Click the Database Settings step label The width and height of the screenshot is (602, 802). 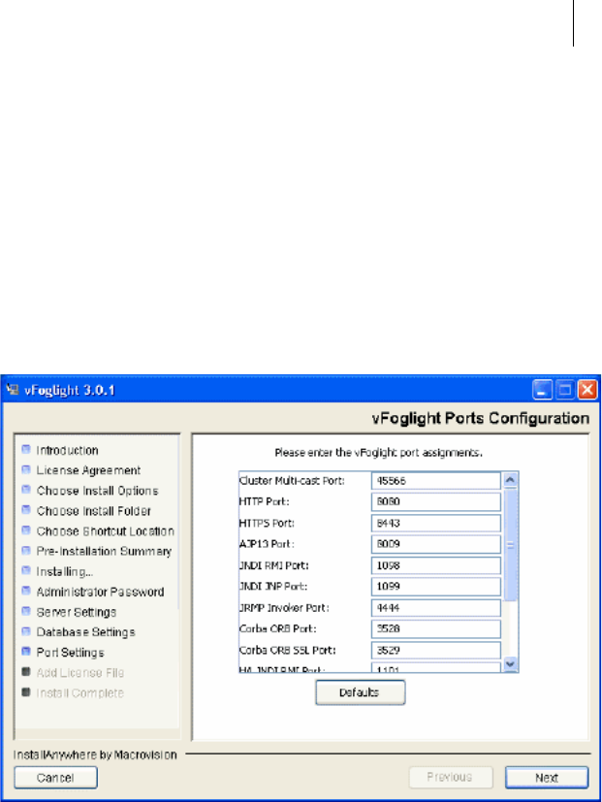86,632
